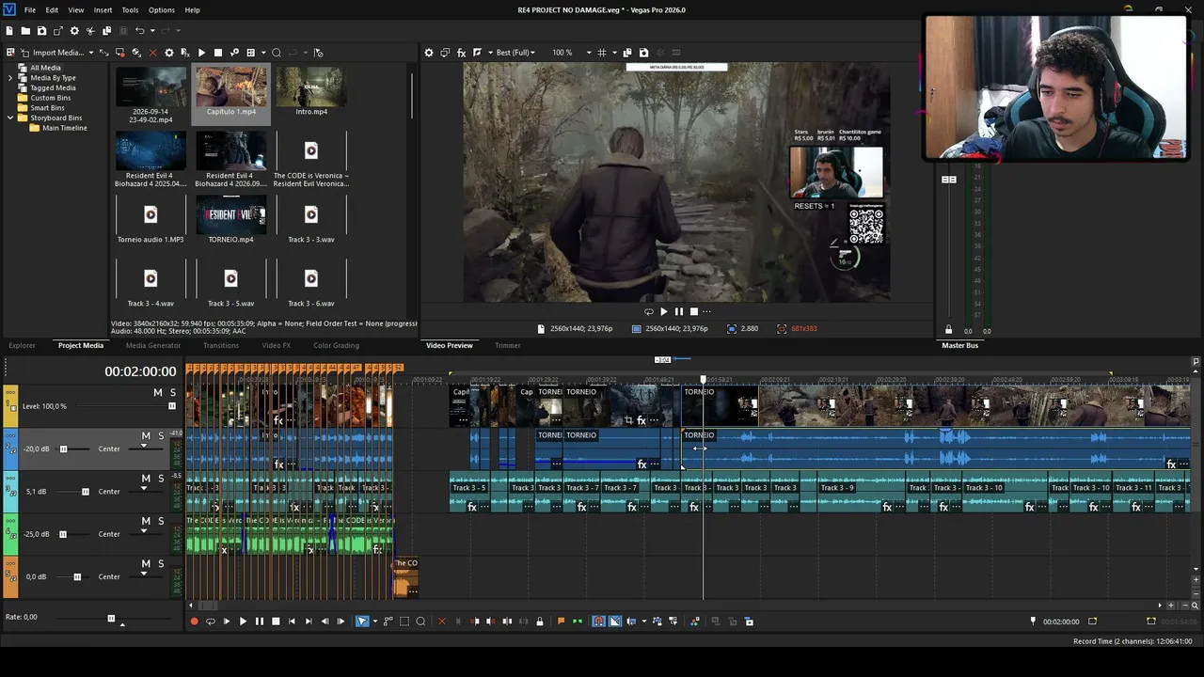Switch to the Trimmer tab

[x=508, y=346]
